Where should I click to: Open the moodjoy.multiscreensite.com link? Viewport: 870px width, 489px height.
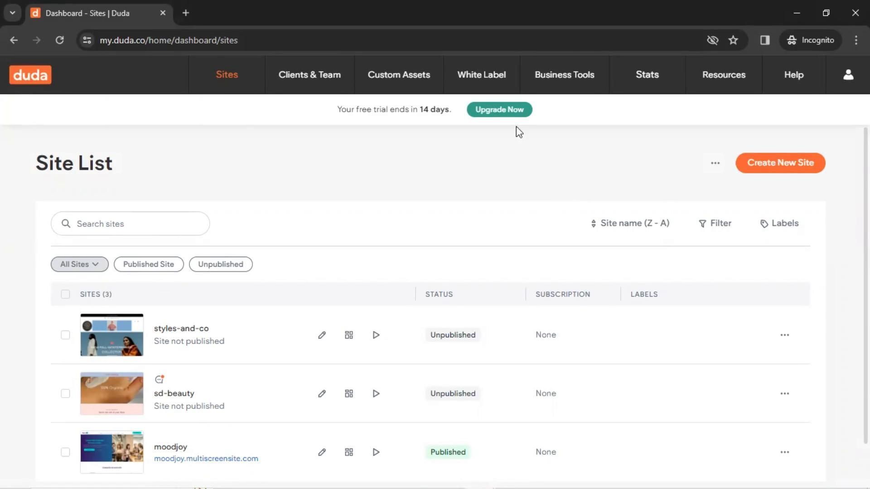click(206, 458)
